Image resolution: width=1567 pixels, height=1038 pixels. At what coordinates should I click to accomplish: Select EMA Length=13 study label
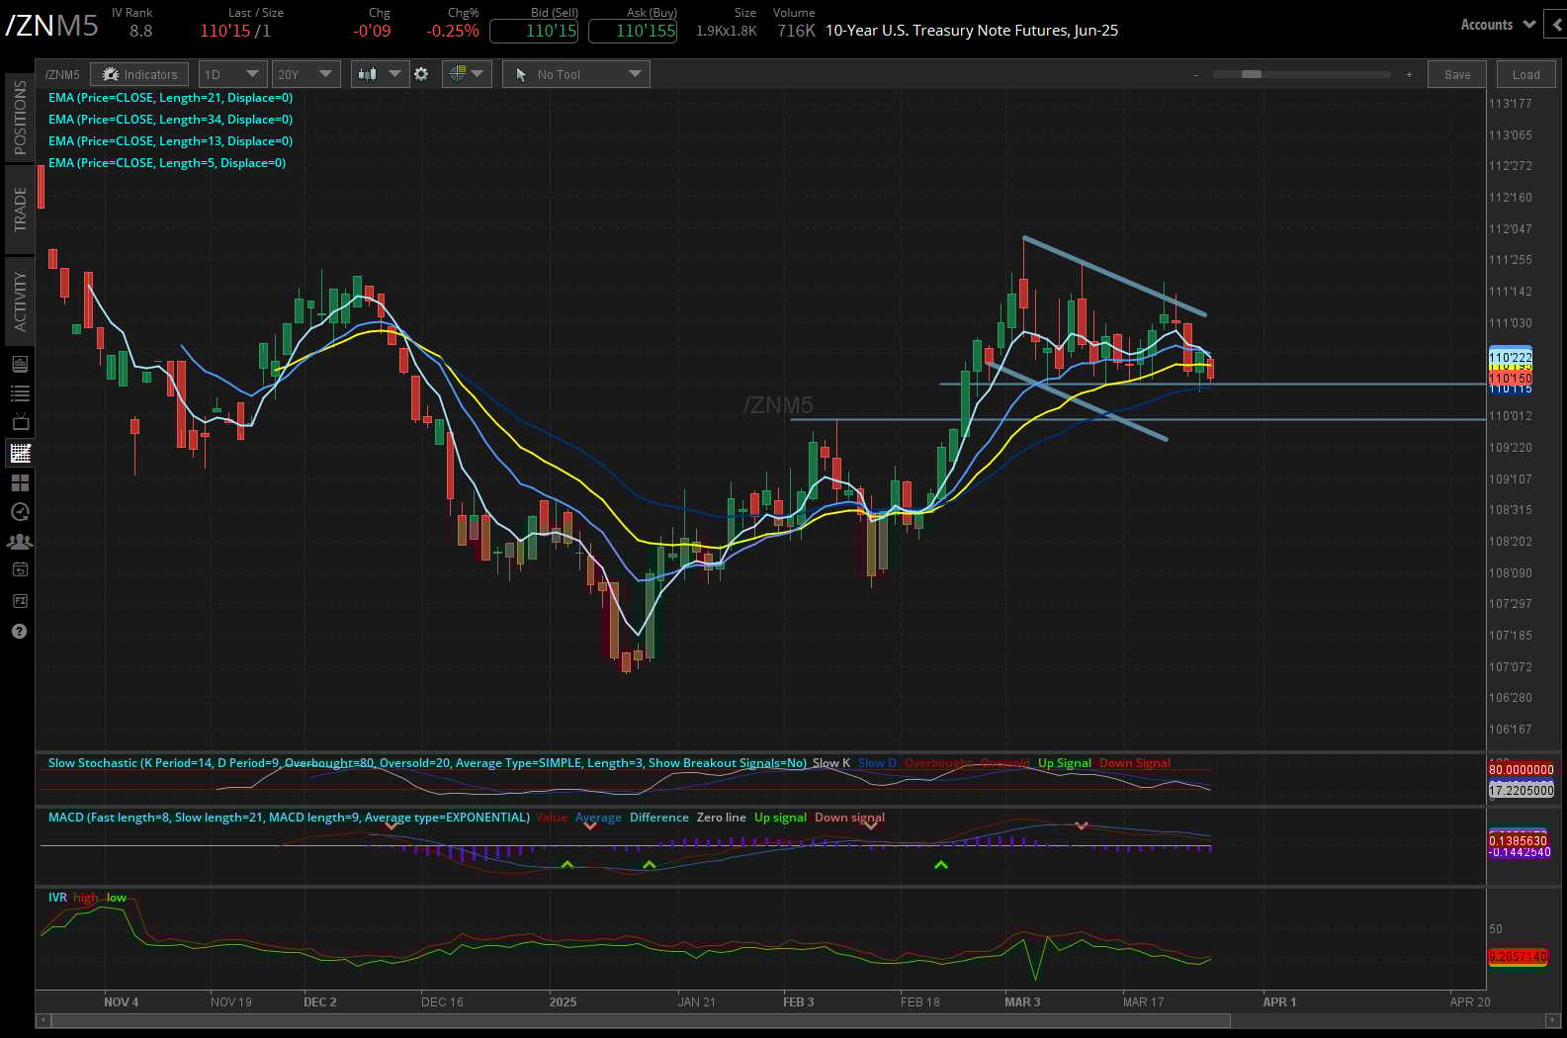pyautogui.click(x=170, y=141)
